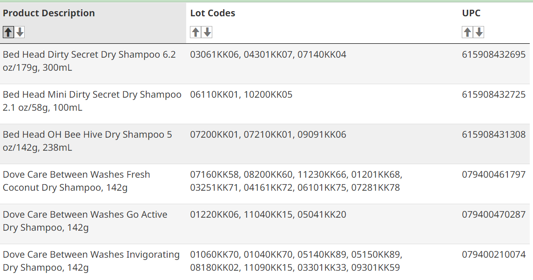Sort Lot Codes ascending with up arrow
Image resolution: width=533 pixels, height=280 pixels.
tap(196, 32)
